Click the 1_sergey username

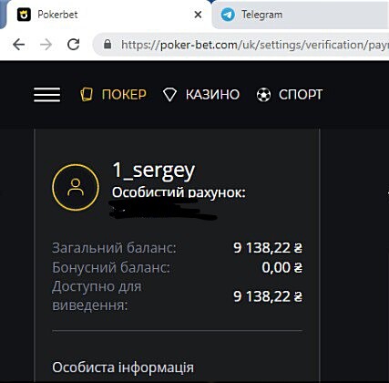(x=154, y=171)
